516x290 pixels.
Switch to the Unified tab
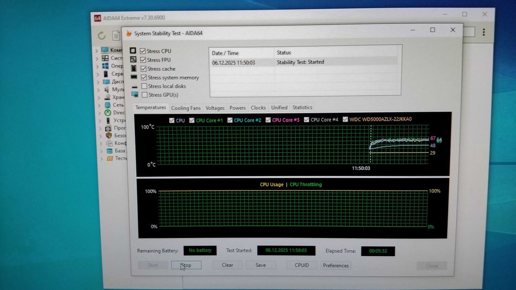(279, 107)
